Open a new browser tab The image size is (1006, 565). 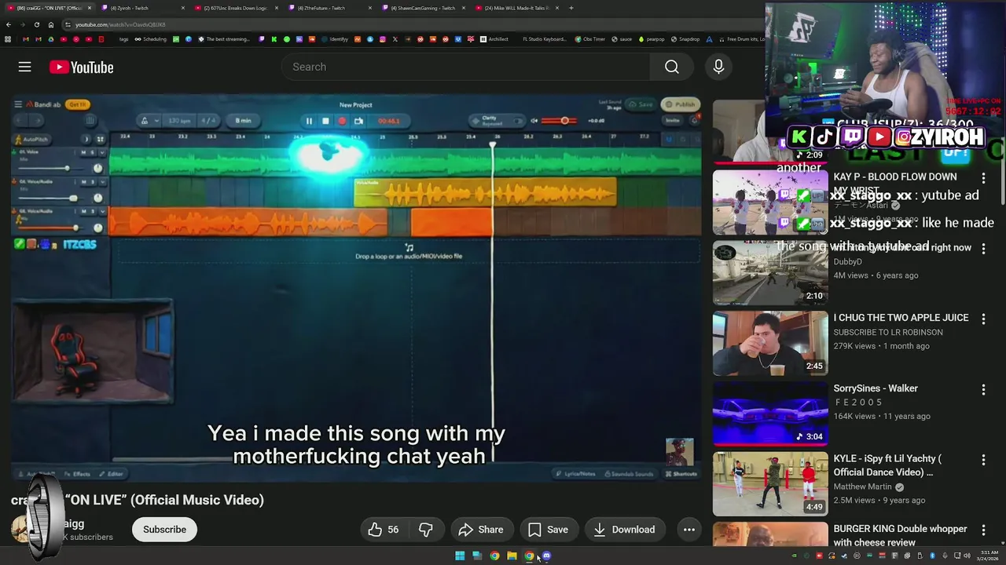click(x=571, y=8)
